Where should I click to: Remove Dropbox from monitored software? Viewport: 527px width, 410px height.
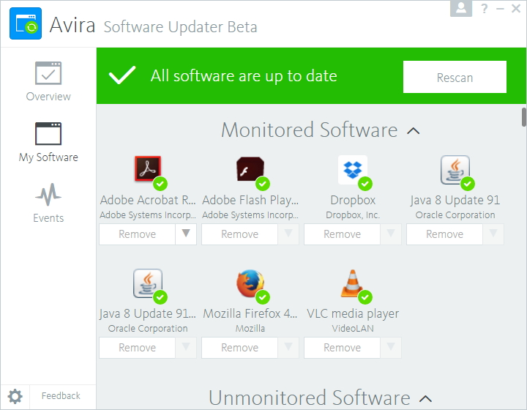(x=342, y=234)
